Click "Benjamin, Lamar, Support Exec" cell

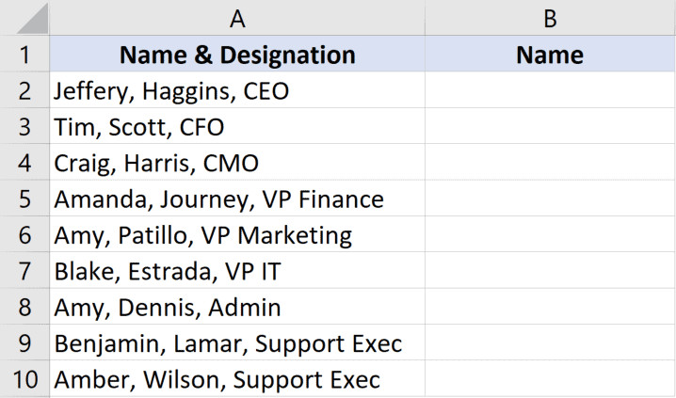[237, 343]
